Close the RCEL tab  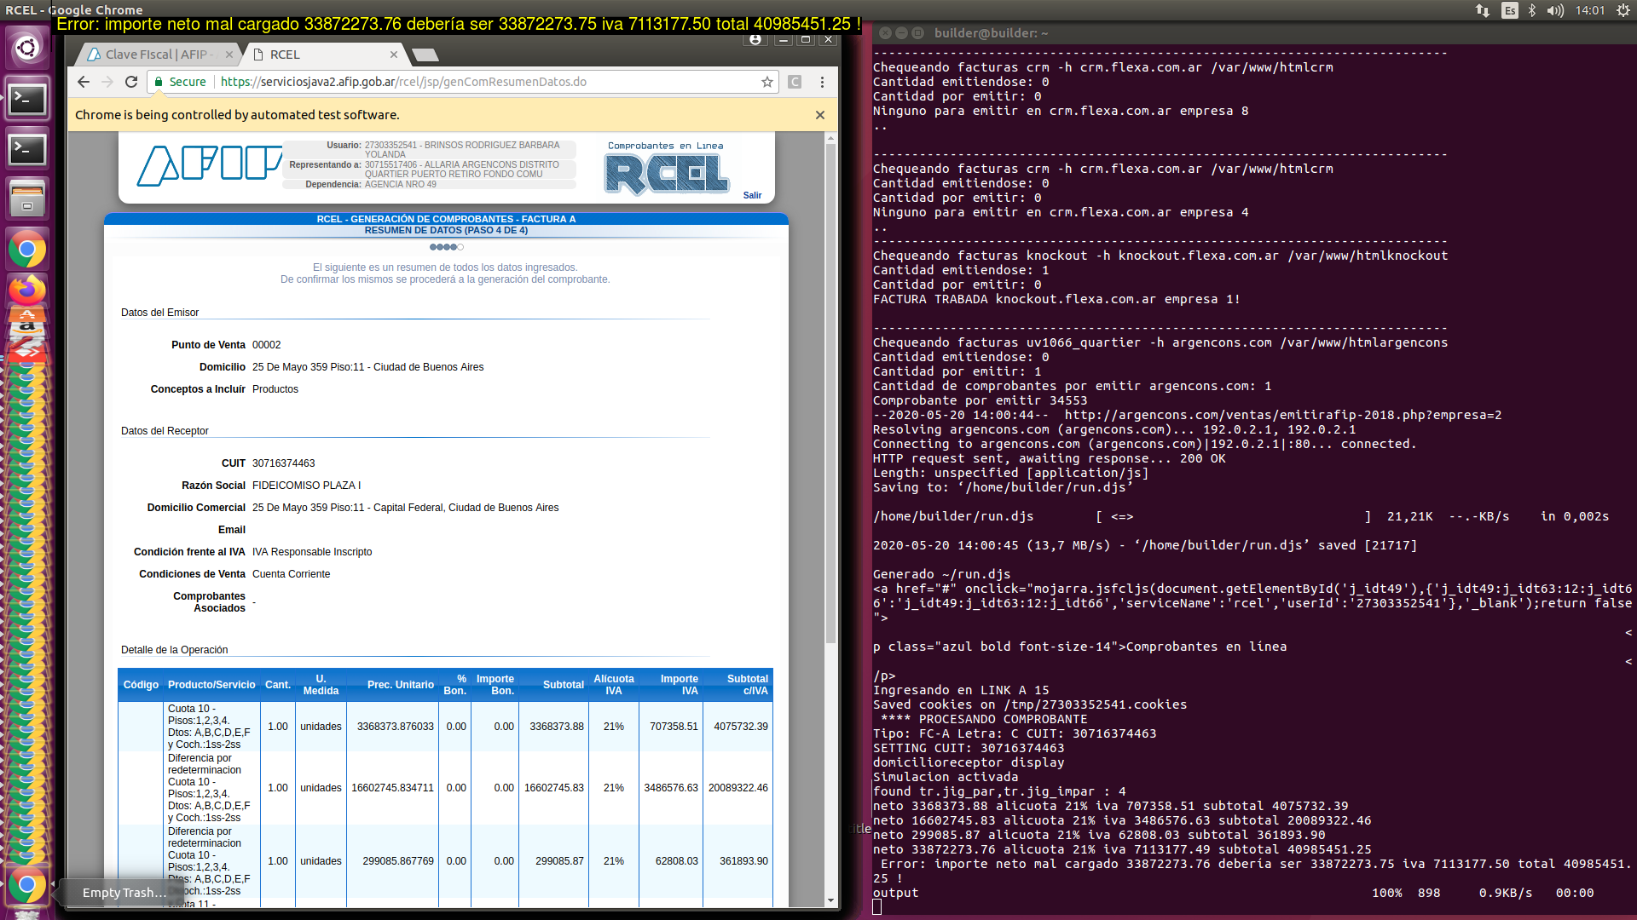coord(394,55)
